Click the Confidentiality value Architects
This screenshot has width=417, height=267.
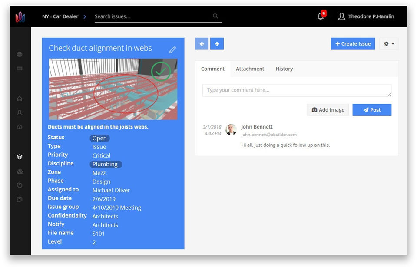[105, 217]
